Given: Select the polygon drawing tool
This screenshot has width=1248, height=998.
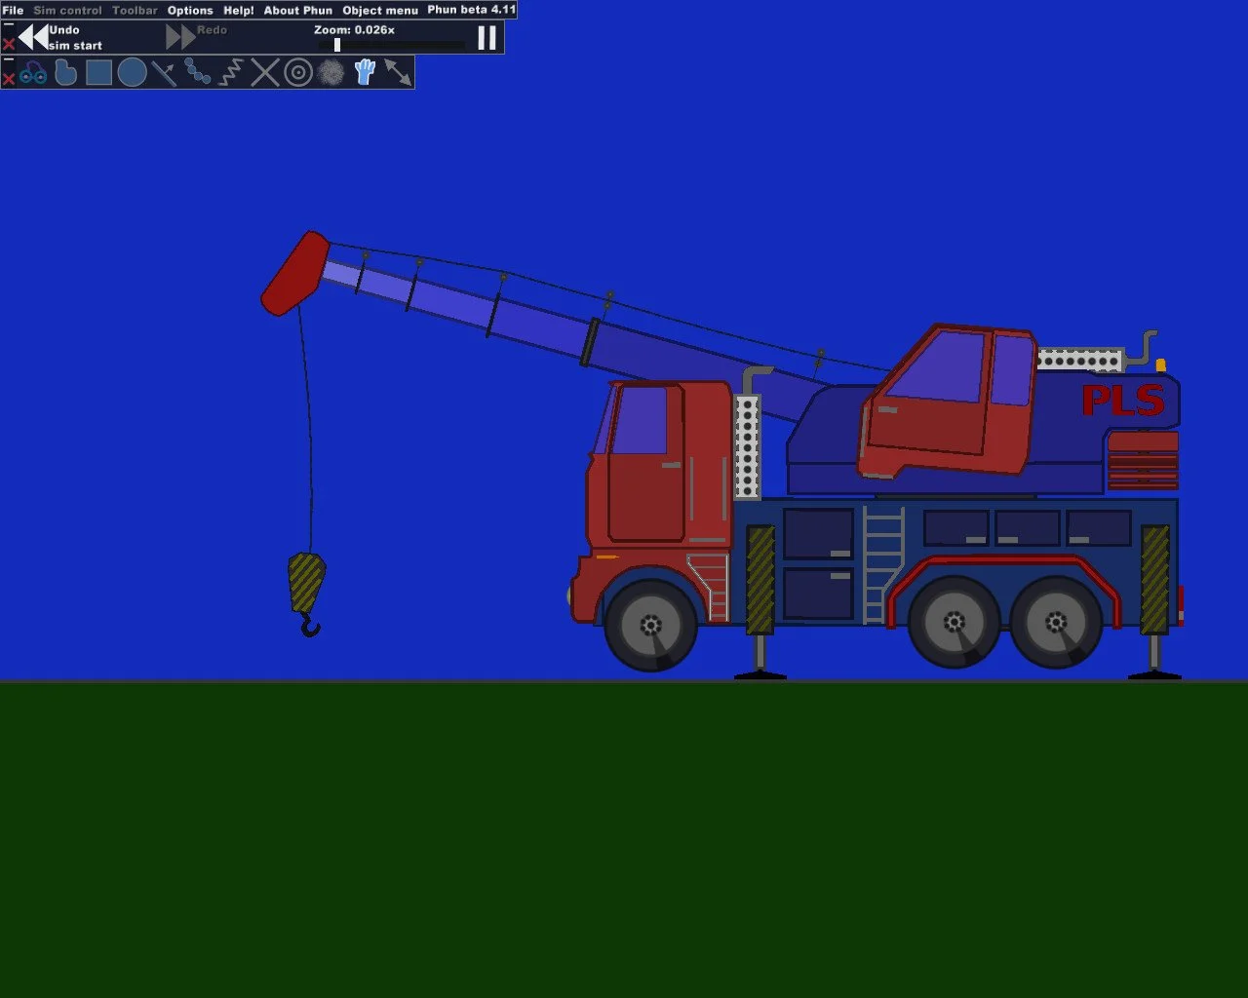Looking at the screenshot, I should 65,73.
